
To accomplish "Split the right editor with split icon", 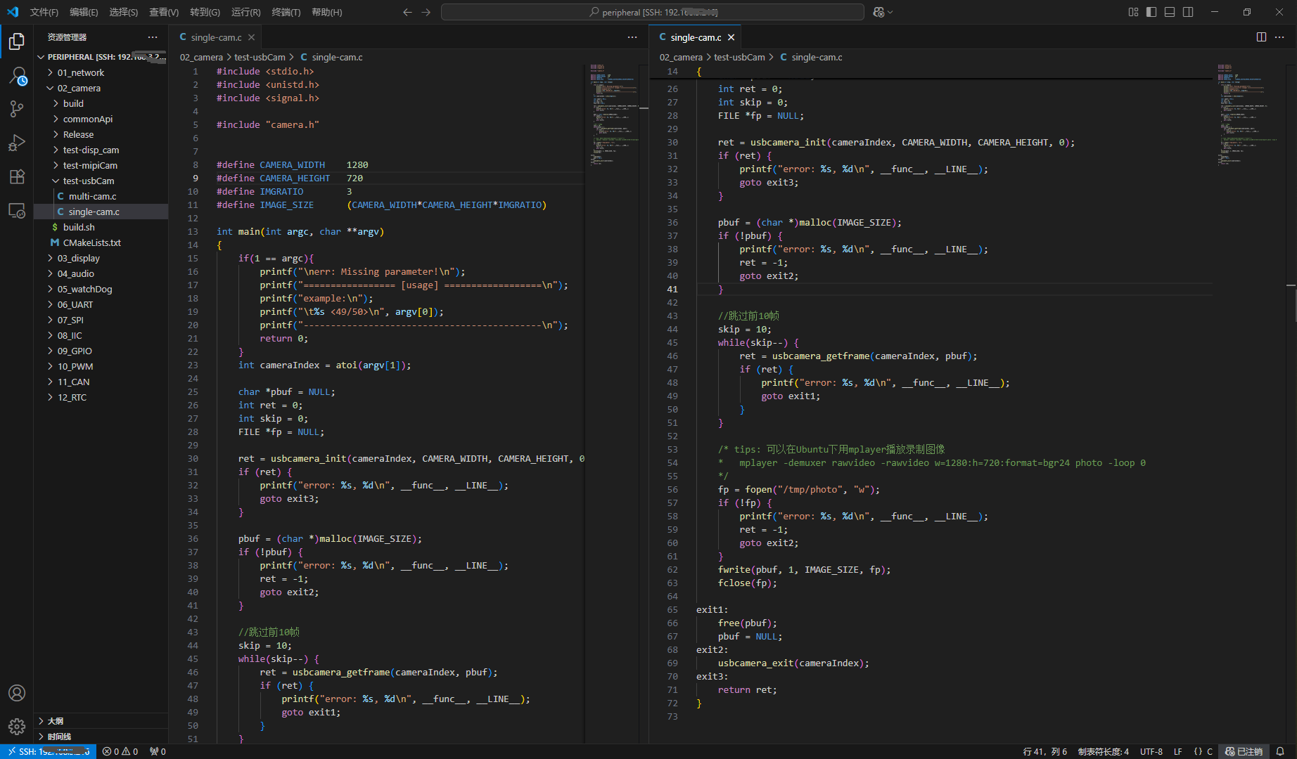I will pyautogui.click(x=1261, y=37).
